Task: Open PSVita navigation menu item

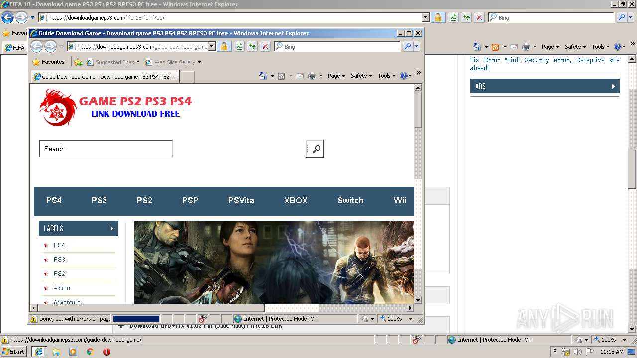Action: pos(241,200)
